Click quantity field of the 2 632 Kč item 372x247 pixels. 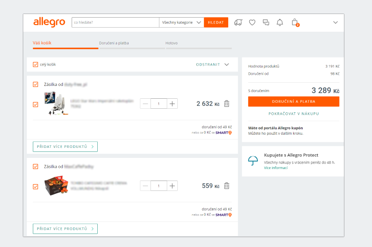(159, 104)
